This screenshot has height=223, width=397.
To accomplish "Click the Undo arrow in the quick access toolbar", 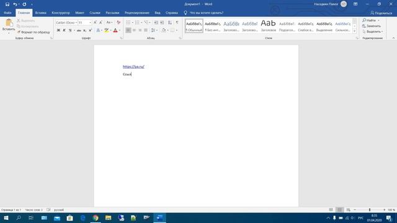I will [15, 4].
